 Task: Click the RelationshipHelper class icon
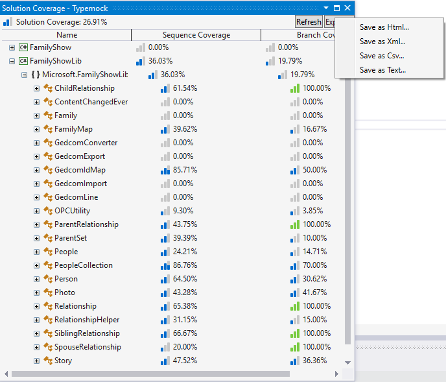pyautogui.click(x=48, y=320)
